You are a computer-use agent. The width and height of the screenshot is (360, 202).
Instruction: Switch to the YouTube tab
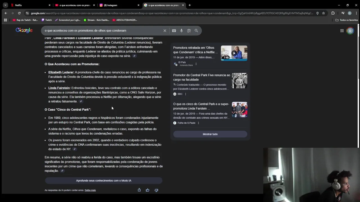pyautogui.click(x=75, y=5)
